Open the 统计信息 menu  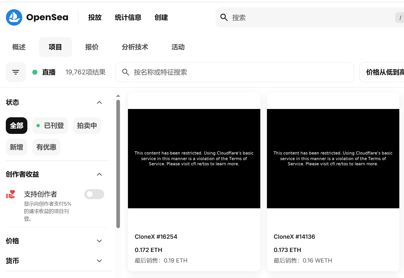[x=128, y=17]
